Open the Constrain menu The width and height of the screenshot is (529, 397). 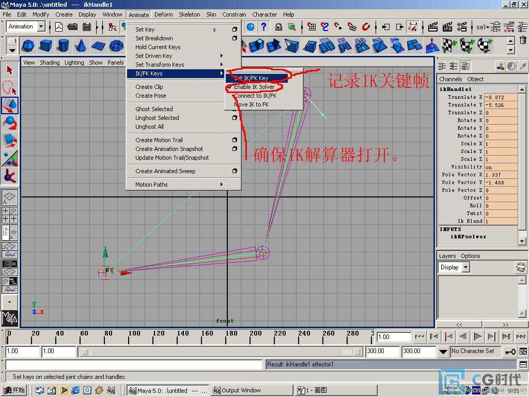(234, 14)
